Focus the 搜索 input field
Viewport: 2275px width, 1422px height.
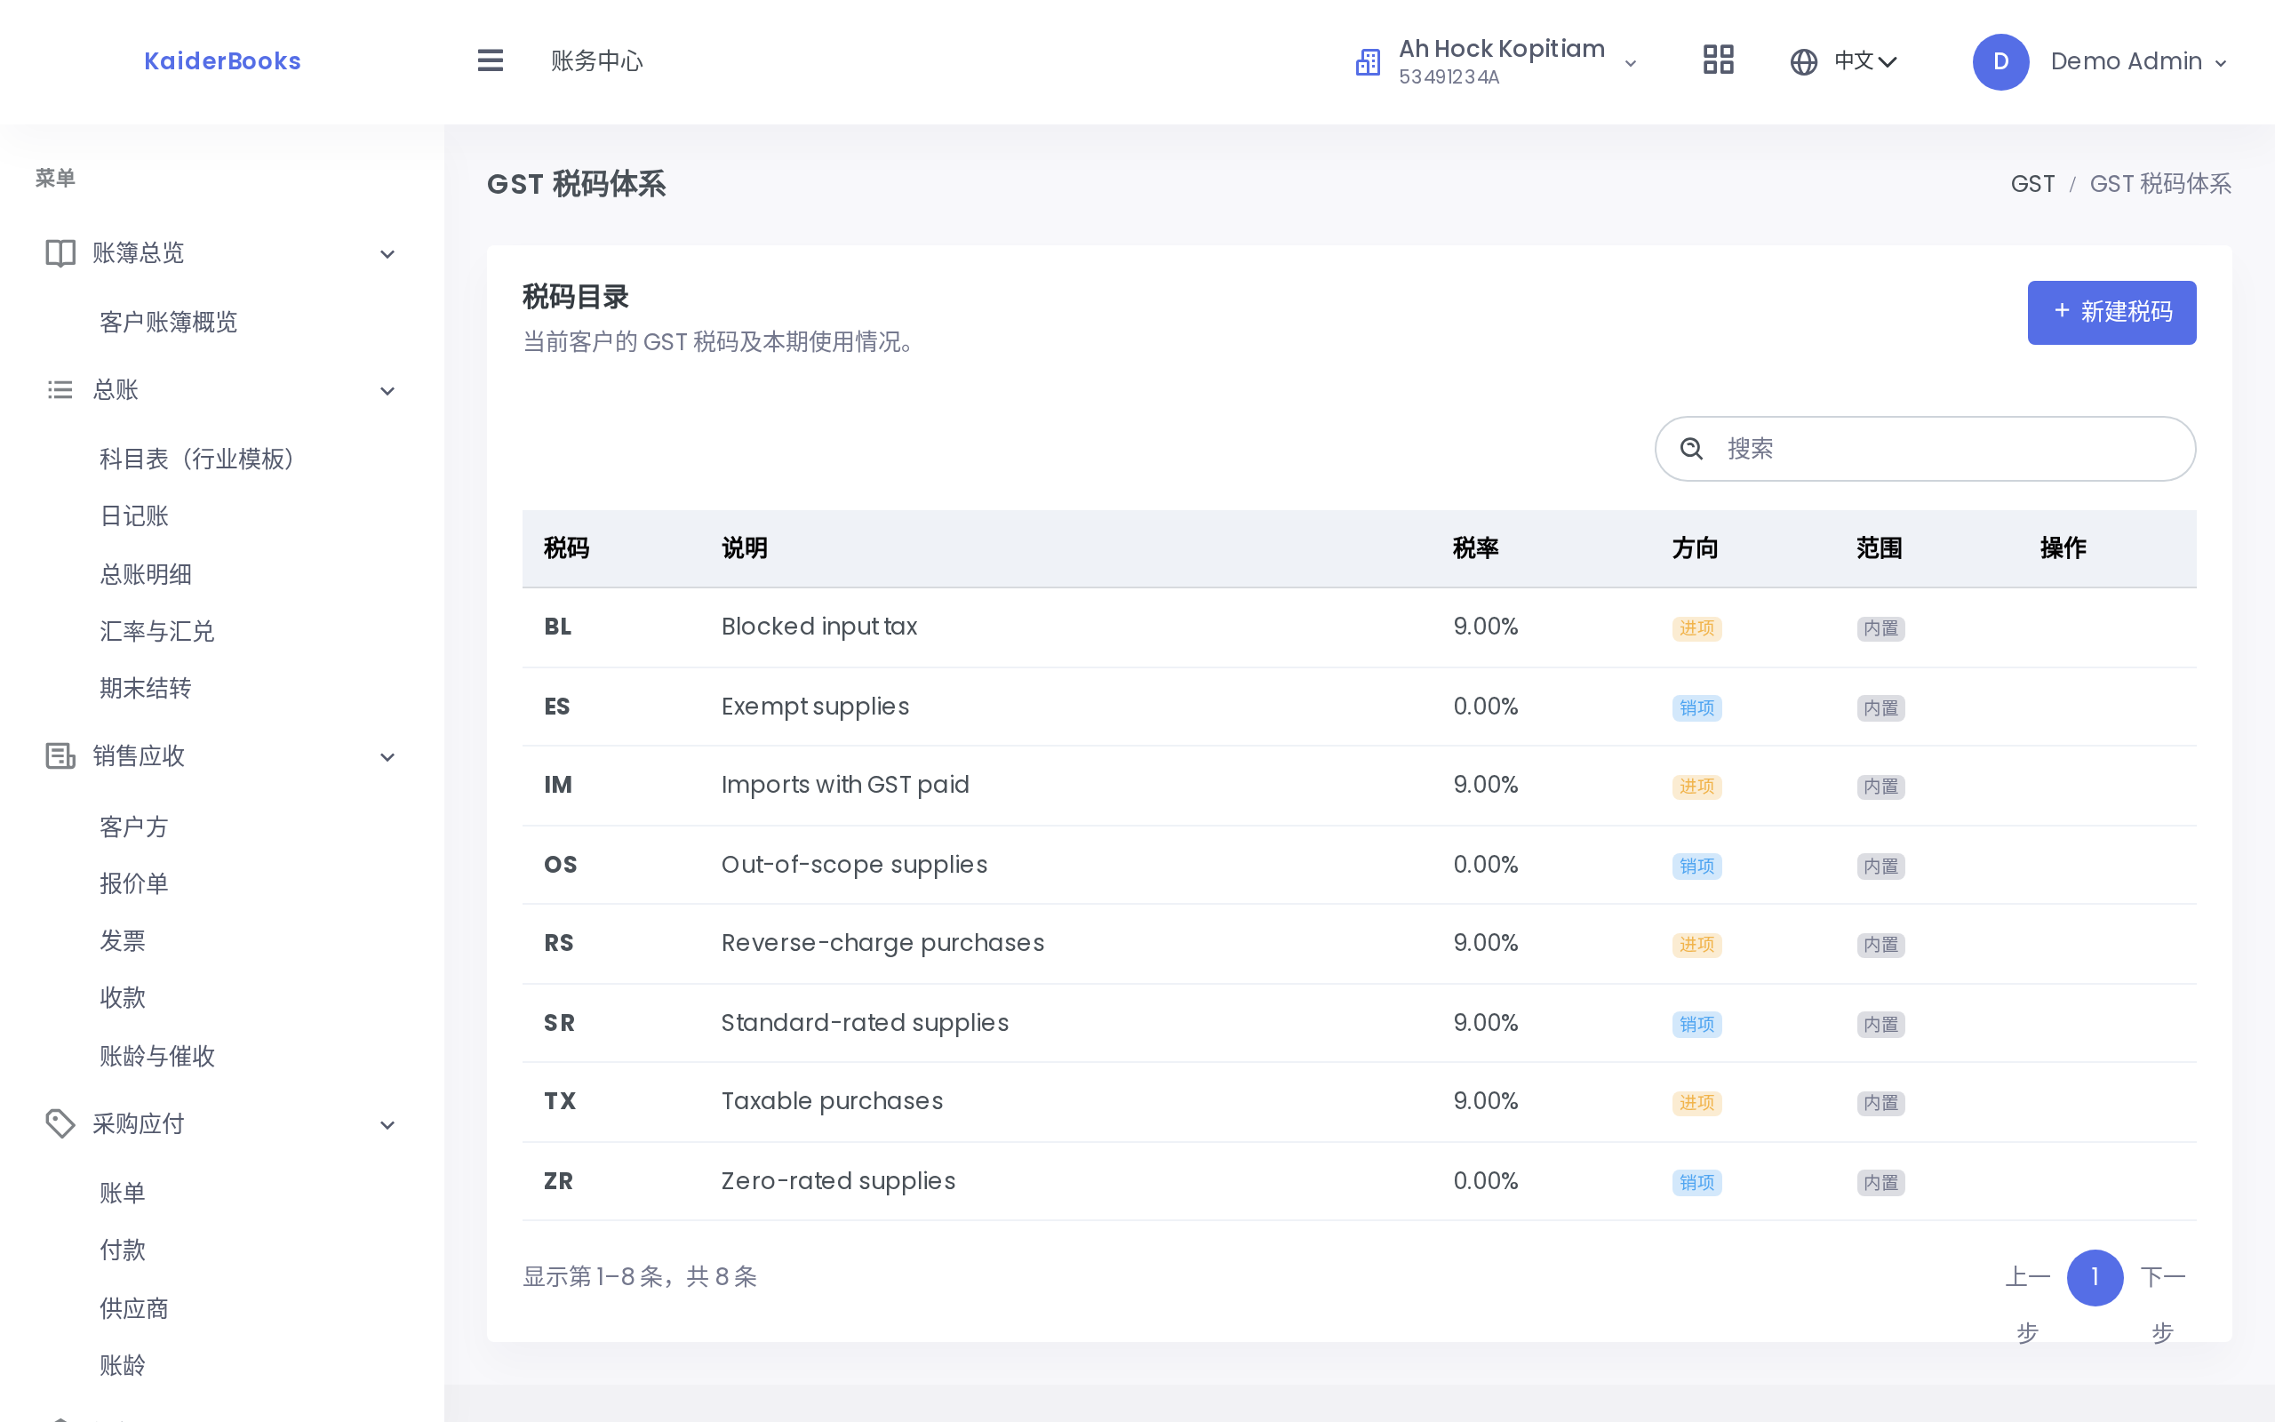coord(1924,449)
